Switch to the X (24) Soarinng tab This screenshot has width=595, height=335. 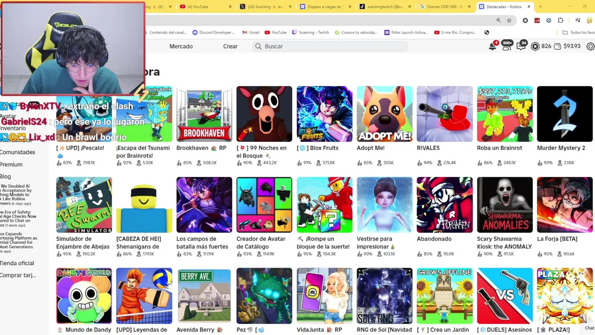click(x=265, y=7)
